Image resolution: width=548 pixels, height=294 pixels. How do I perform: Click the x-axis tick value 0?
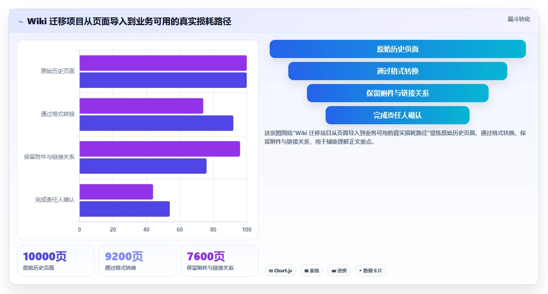79,229
